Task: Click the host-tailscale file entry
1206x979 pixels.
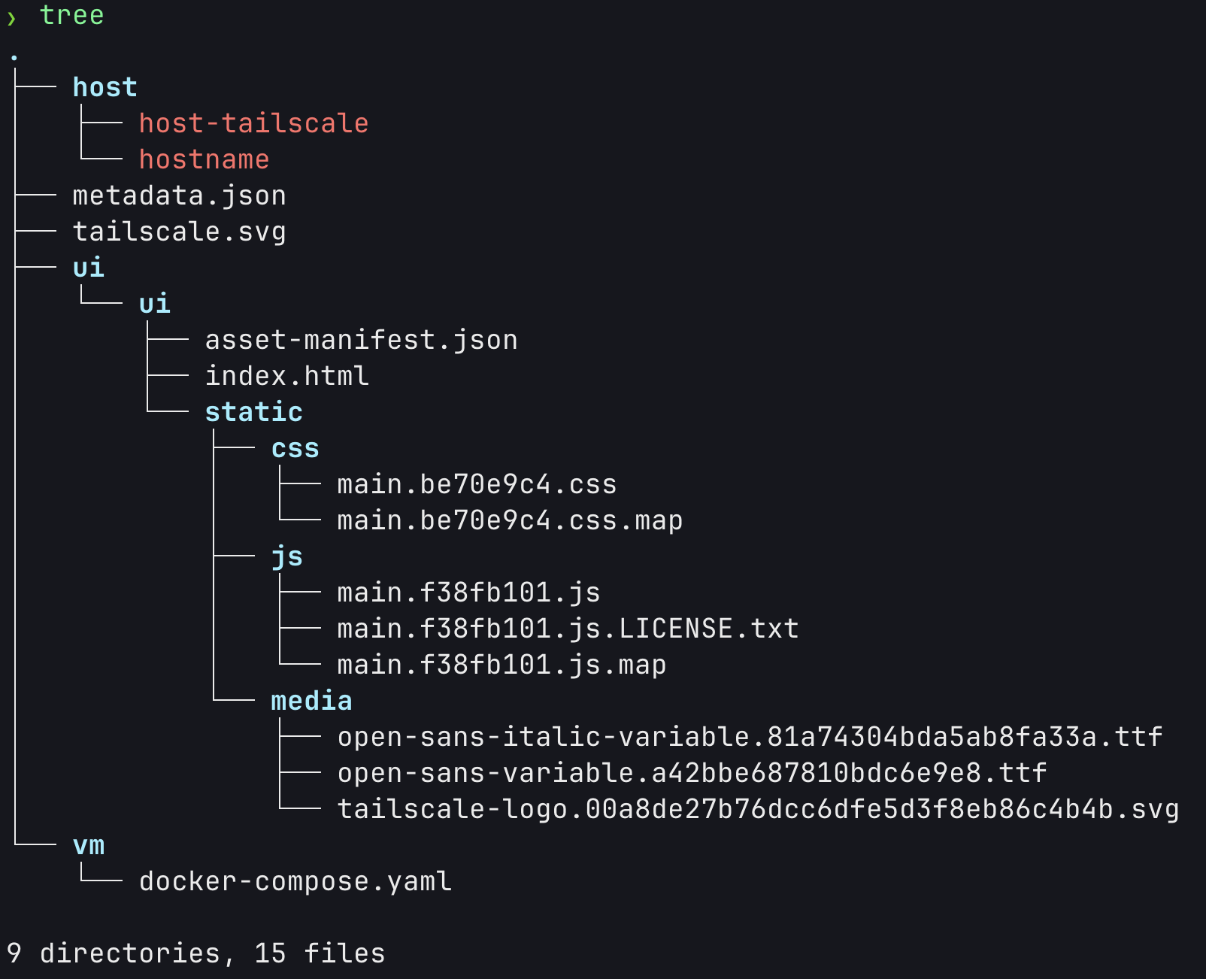Action: pos(253,123)
